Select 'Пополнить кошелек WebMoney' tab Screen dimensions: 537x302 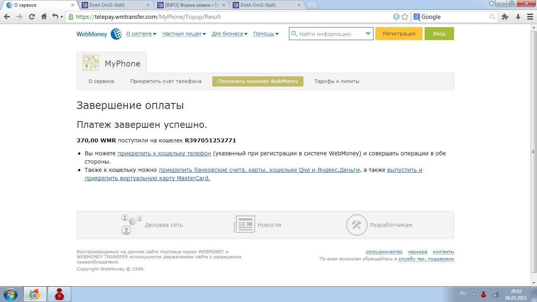258,81
